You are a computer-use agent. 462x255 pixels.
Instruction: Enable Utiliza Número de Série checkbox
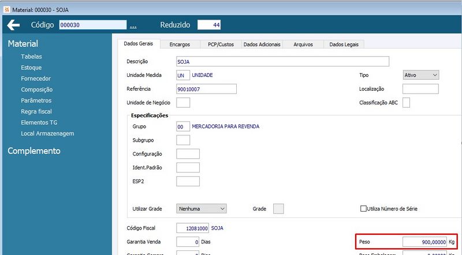click(x=363, y=209)
